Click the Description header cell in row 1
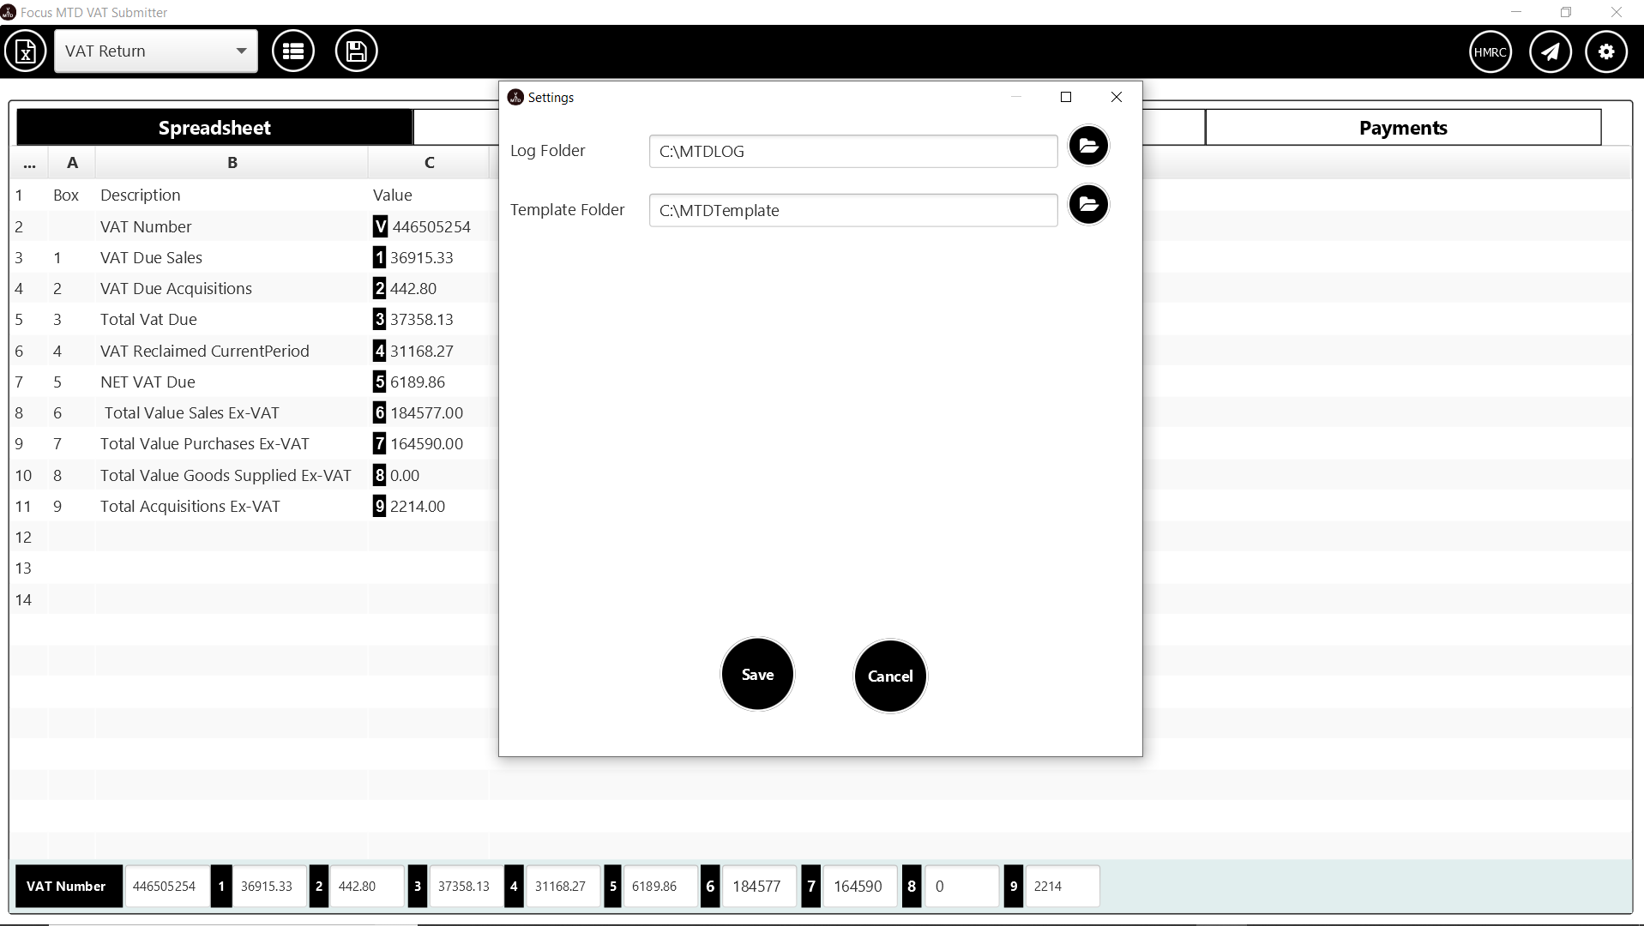This screenshot has height=926, width=1644. pos(232,195)
